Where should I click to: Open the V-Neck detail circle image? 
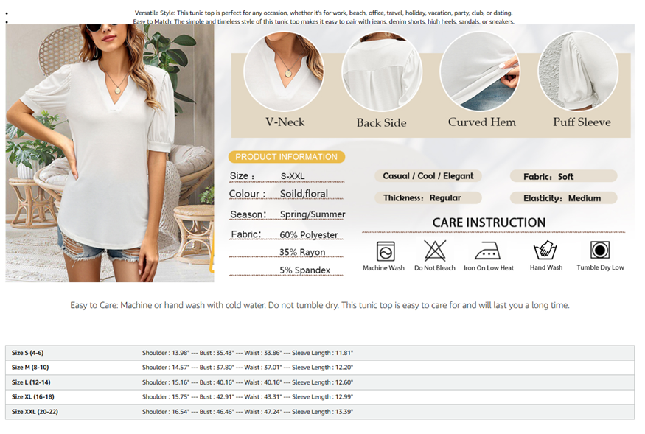pos(284,71)
